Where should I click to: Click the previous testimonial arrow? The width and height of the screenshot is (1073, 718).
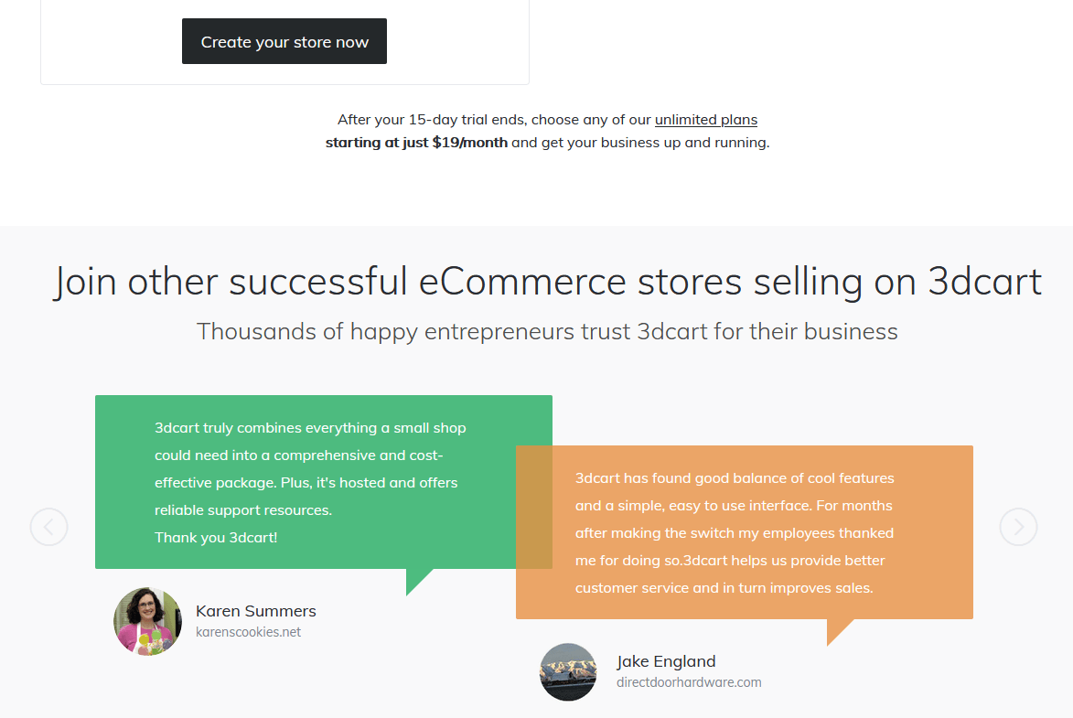click(x=49, y=527)
